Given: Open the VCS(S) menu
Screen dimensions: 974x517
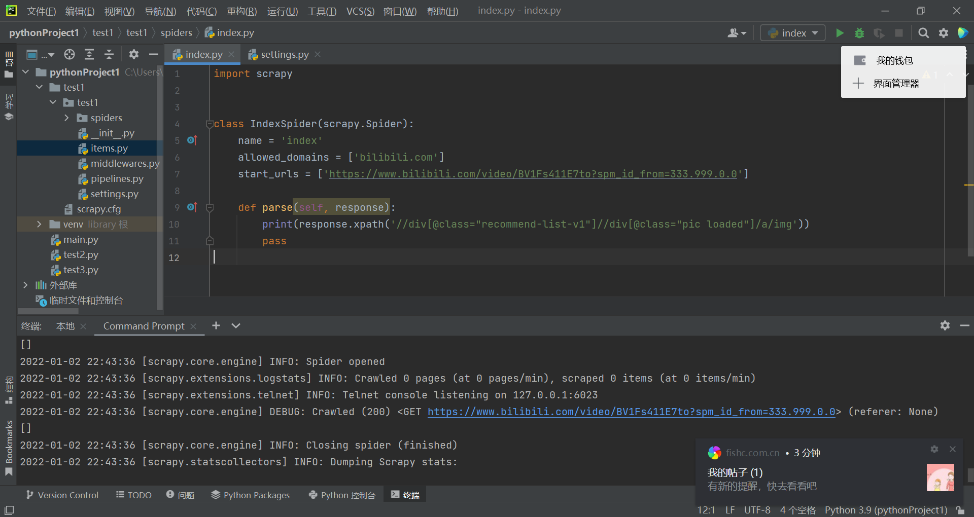Looking at the screenshot, I should pyautogui.click(x=360, y=11).
